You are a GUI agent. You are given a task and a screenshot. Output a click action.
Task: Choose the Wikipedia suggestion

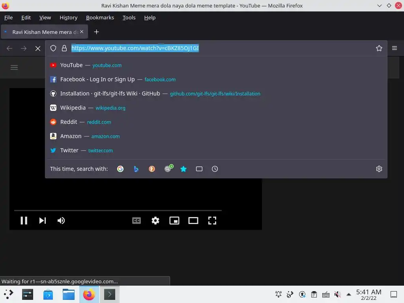click(216, 108)
